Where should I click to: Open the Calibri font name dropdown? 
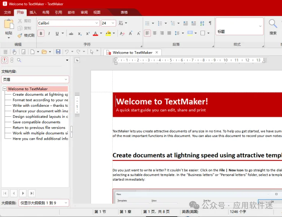point(97,23)
